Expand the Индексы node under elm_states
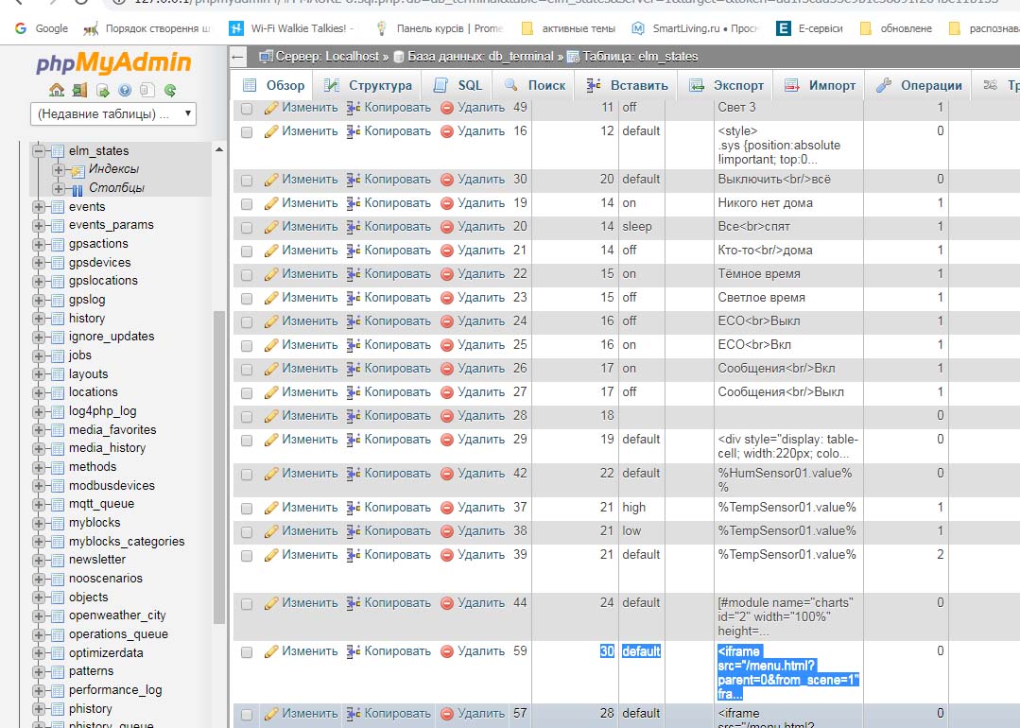The width and height of the screenshot is (1020, 728). pos(59,170)
